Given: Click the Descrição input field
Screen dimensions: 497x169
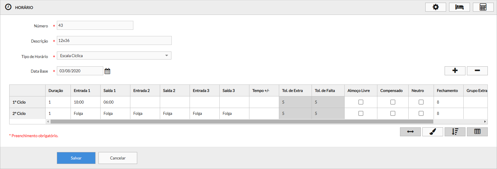Looking at the screenshot, I should coord(114,40).
